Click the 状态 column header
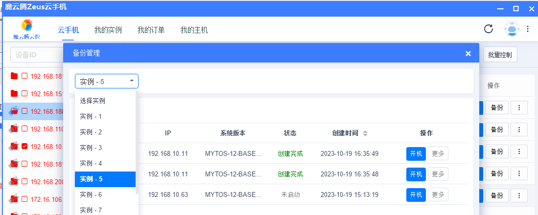 click(x=290, y=133)
